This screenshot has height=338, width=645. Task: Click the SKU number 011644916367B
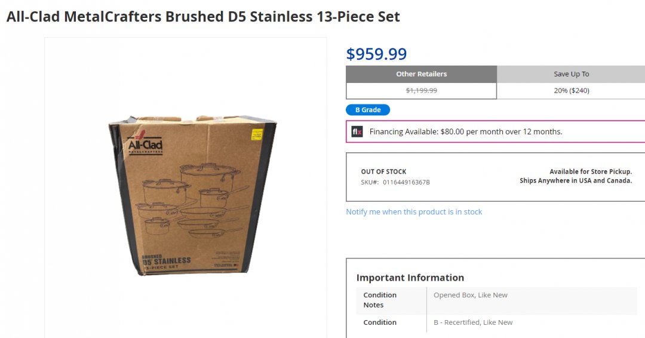point(406,182)
